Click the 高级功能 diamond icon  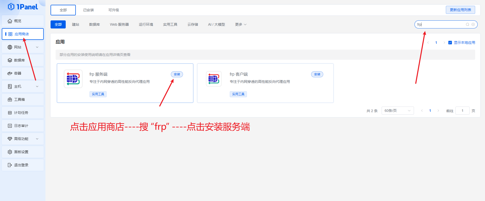[10, 139]
